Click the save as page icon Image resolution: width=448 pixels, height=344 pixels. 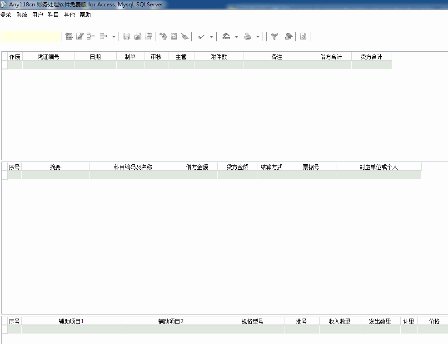coord(149,36)
